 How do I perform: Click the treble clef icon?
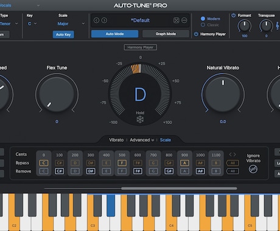pyautogui.click(x=278, y=26)
